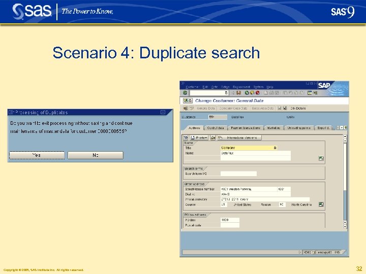
Task: Click the Region field containing NC
Action: pyautogui.click(x=282, y=204)
